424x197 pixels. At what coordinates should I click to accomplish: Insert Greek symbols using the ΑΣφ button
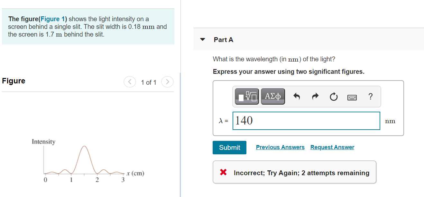tap(272, 96)
